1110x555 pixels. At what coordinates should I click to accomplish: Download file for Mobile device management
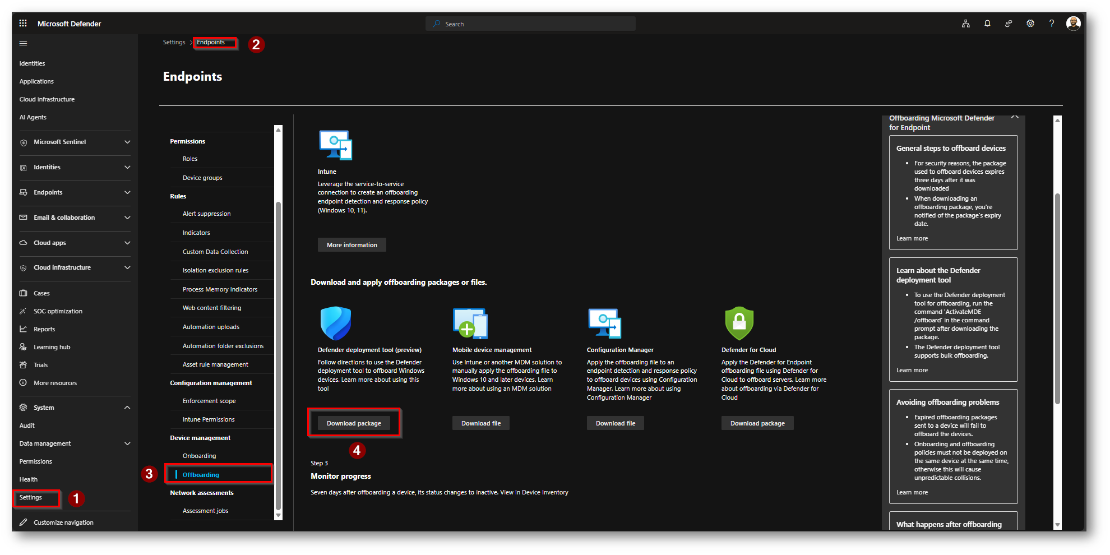pyautogui.click(x=481, y=423)
